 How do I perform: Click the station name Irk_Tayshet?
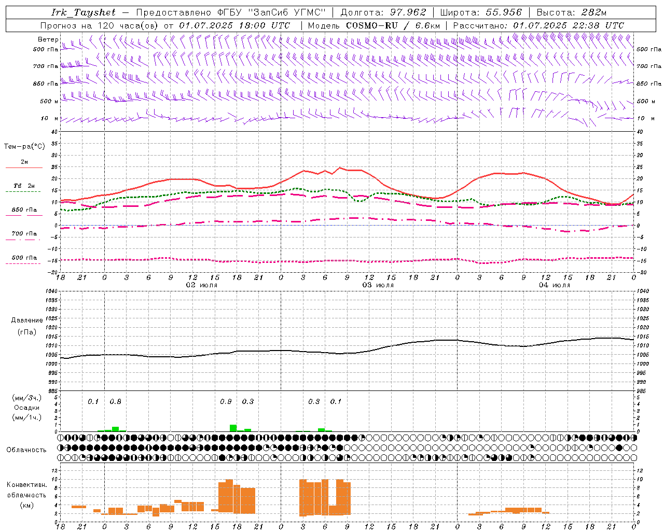click(x=83, y=12)
